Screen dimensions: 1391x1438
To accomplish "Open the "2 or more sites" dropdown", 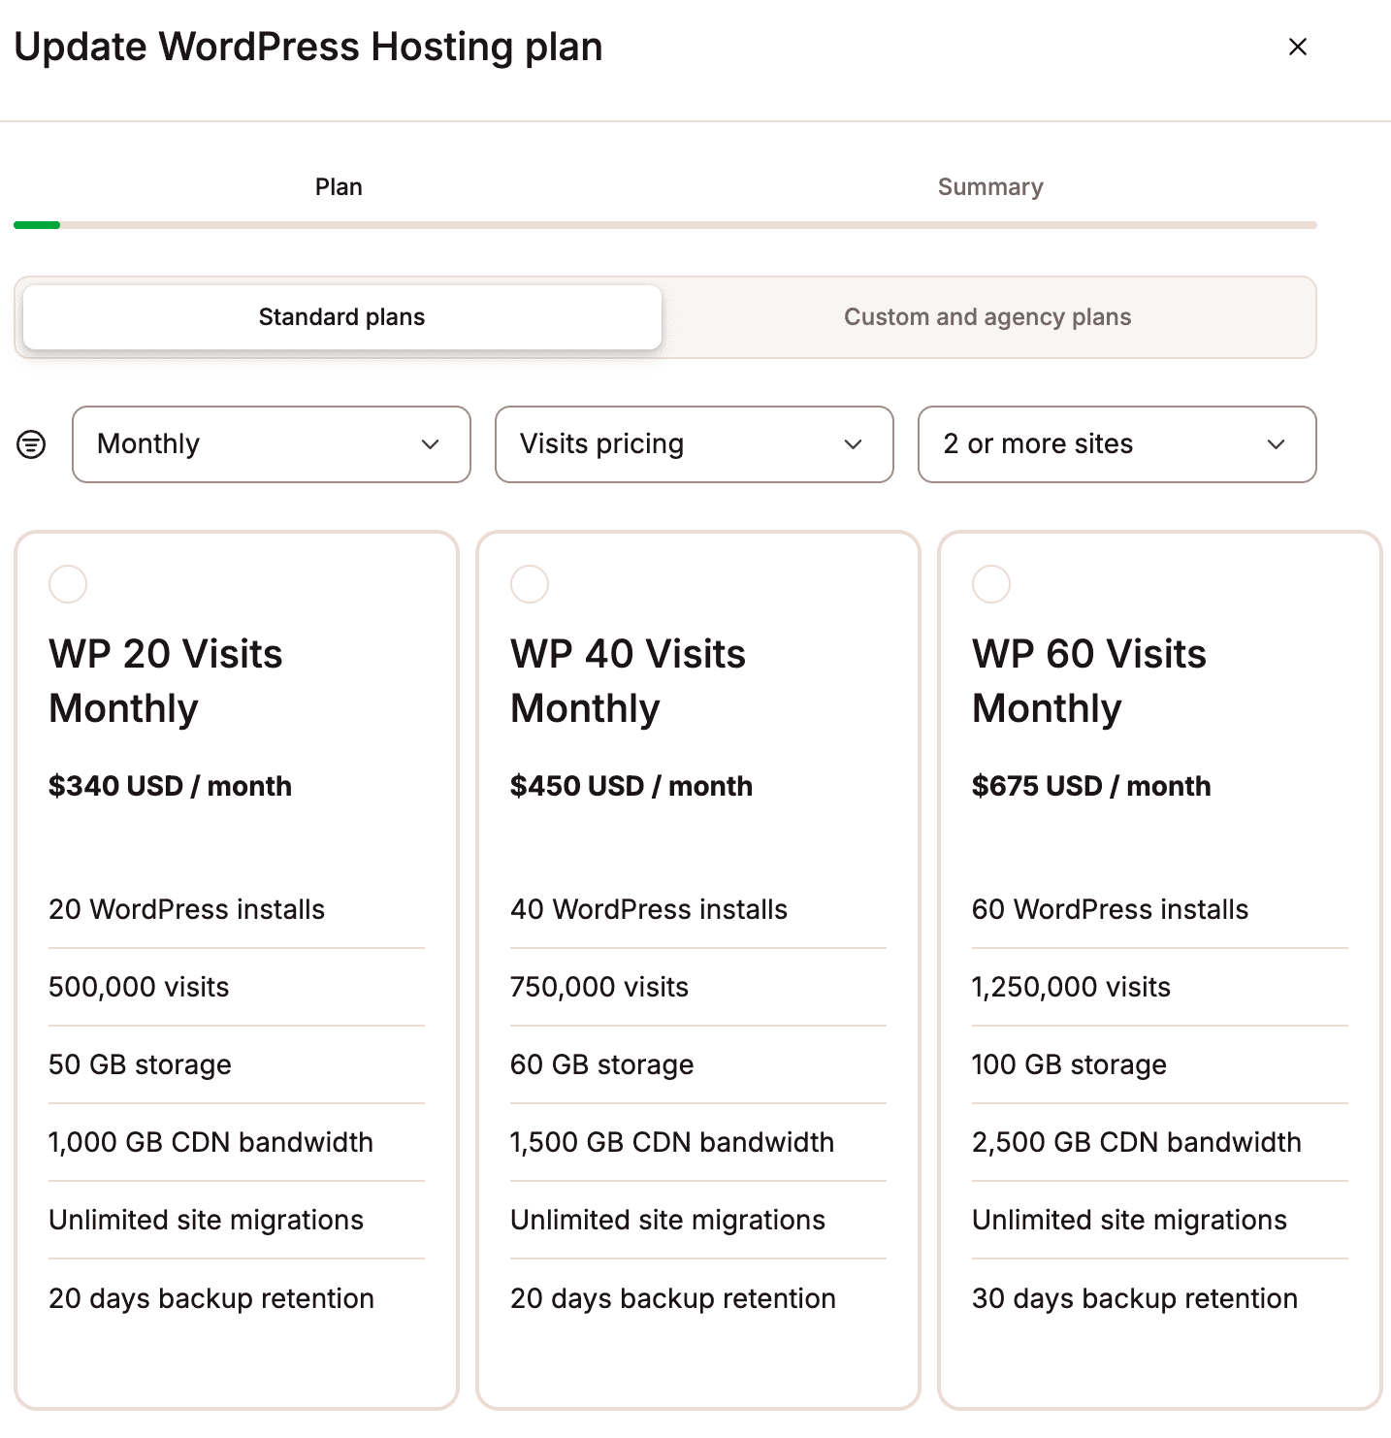I will coord(1116,444).
